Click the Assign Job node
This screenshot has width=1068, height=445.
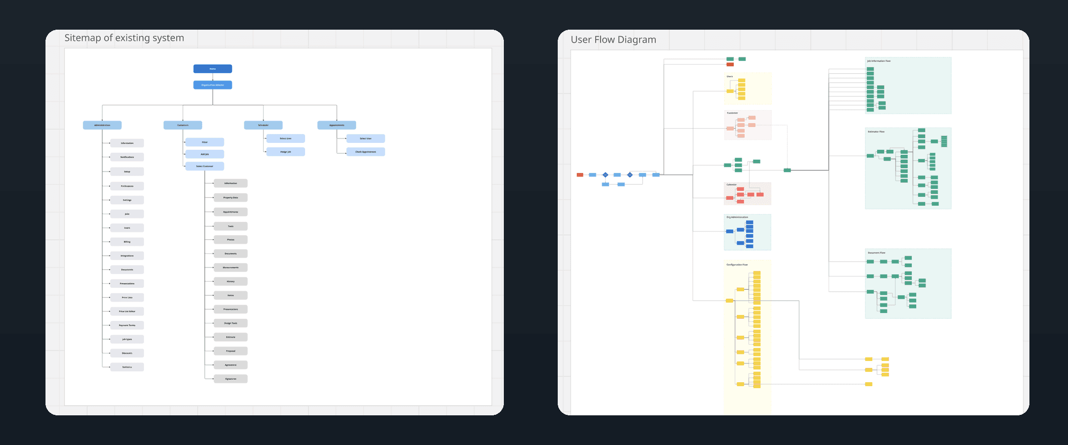click(x=286, y=152)
